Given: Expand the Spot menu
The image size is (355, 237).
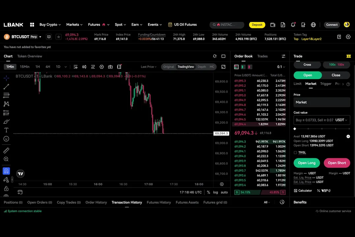Looking at the screenshot, I should [120, 25].
